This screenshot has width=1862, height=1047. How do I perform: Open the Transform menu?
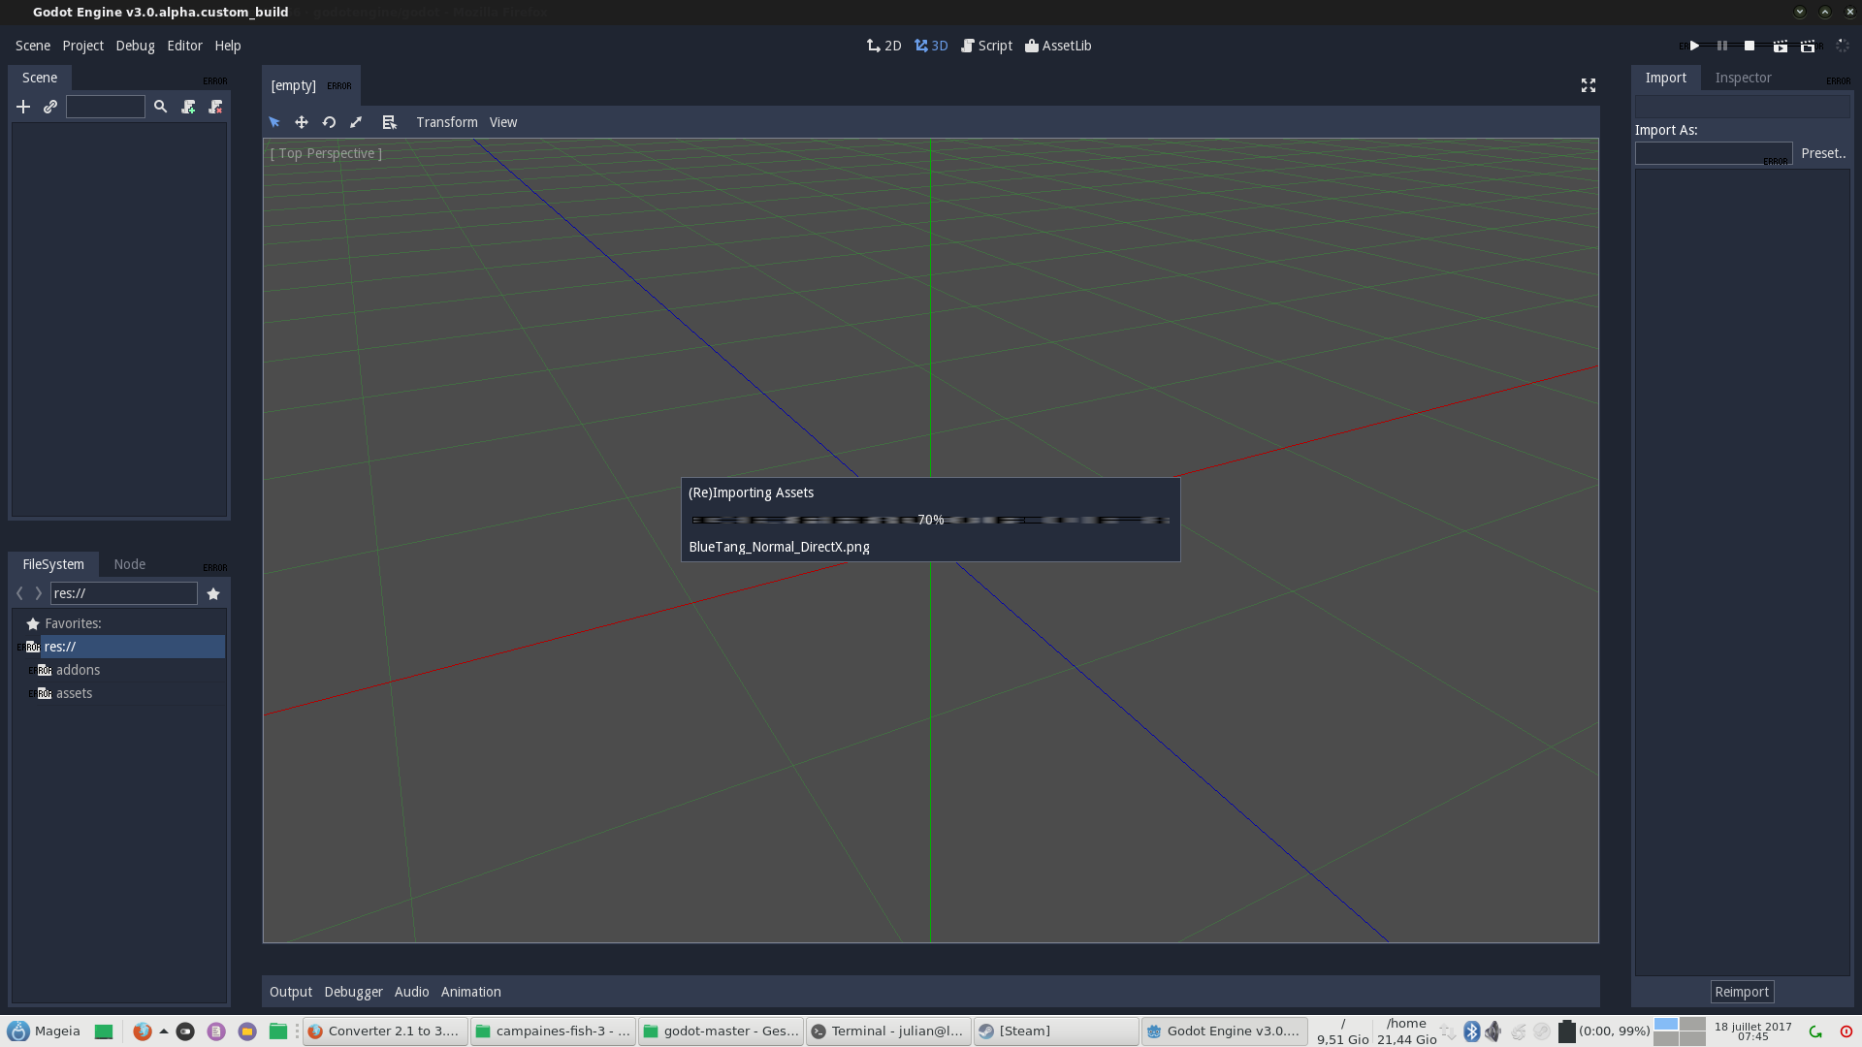(447, 122)
